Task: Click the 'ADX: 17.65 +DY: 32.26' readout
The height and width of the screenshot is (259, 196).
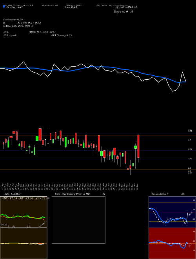Action: coord(18,198)
